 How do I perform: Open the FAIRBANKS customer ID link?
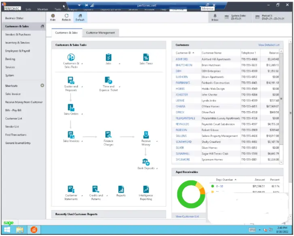(183, 83)
